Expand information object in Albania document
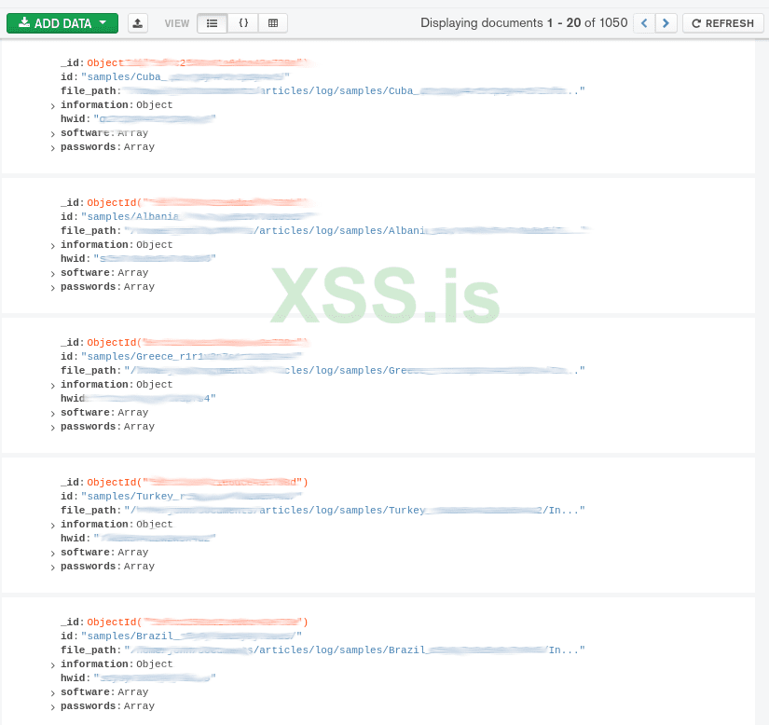769x725 pixels. (52, 246)
